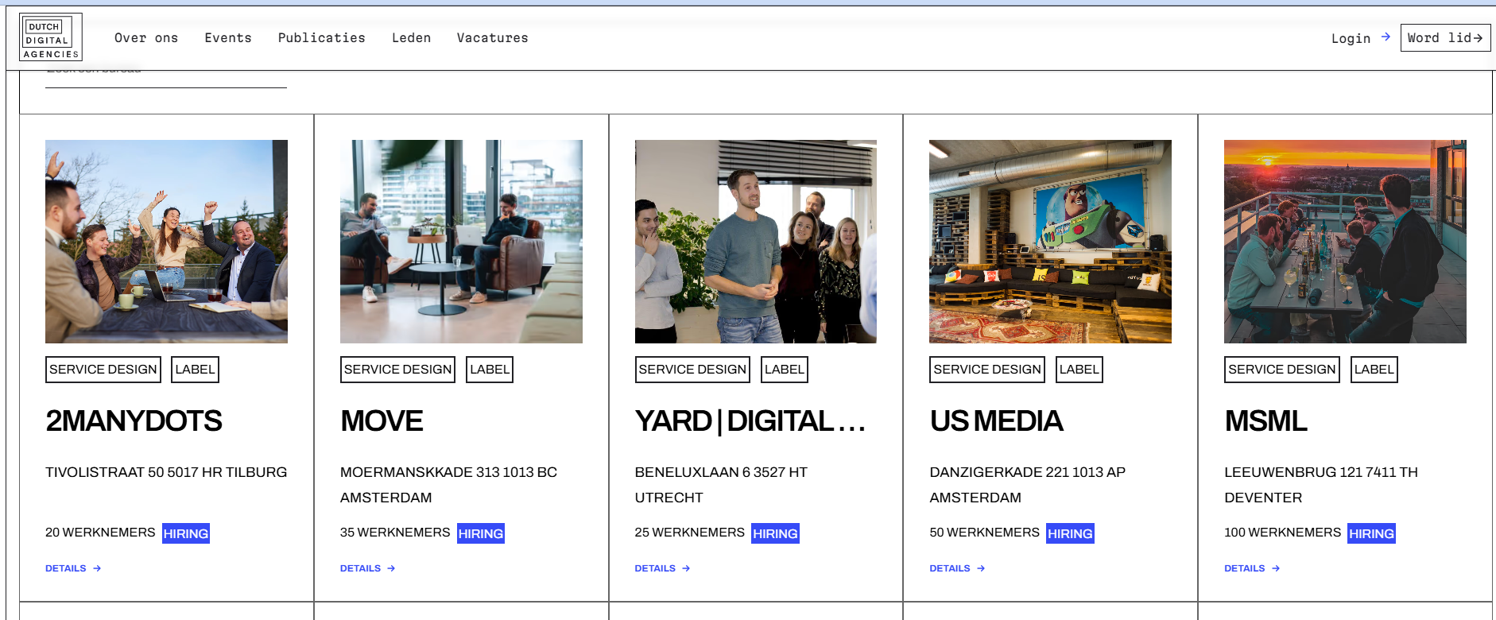Open the MSML agency title
Image resolution: width=1496 pixels, height=620 pixels.
[x=1265, y=421]
